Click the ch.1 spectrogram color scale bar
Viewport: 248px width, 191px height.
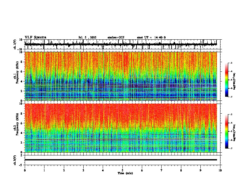click(x=227, y=80)
